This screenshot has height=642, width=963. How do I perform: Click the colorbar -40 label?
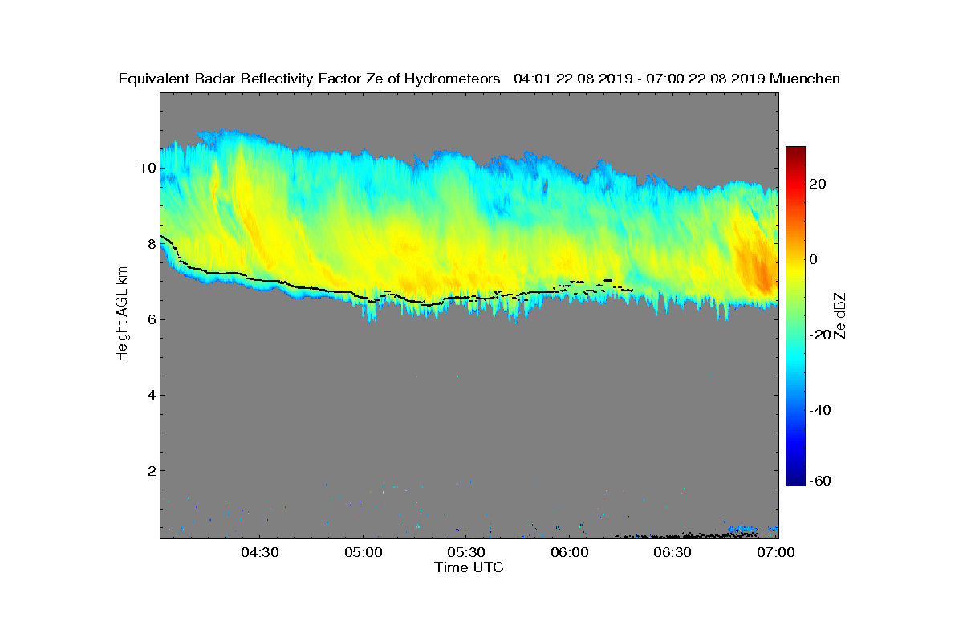point(819,410)
